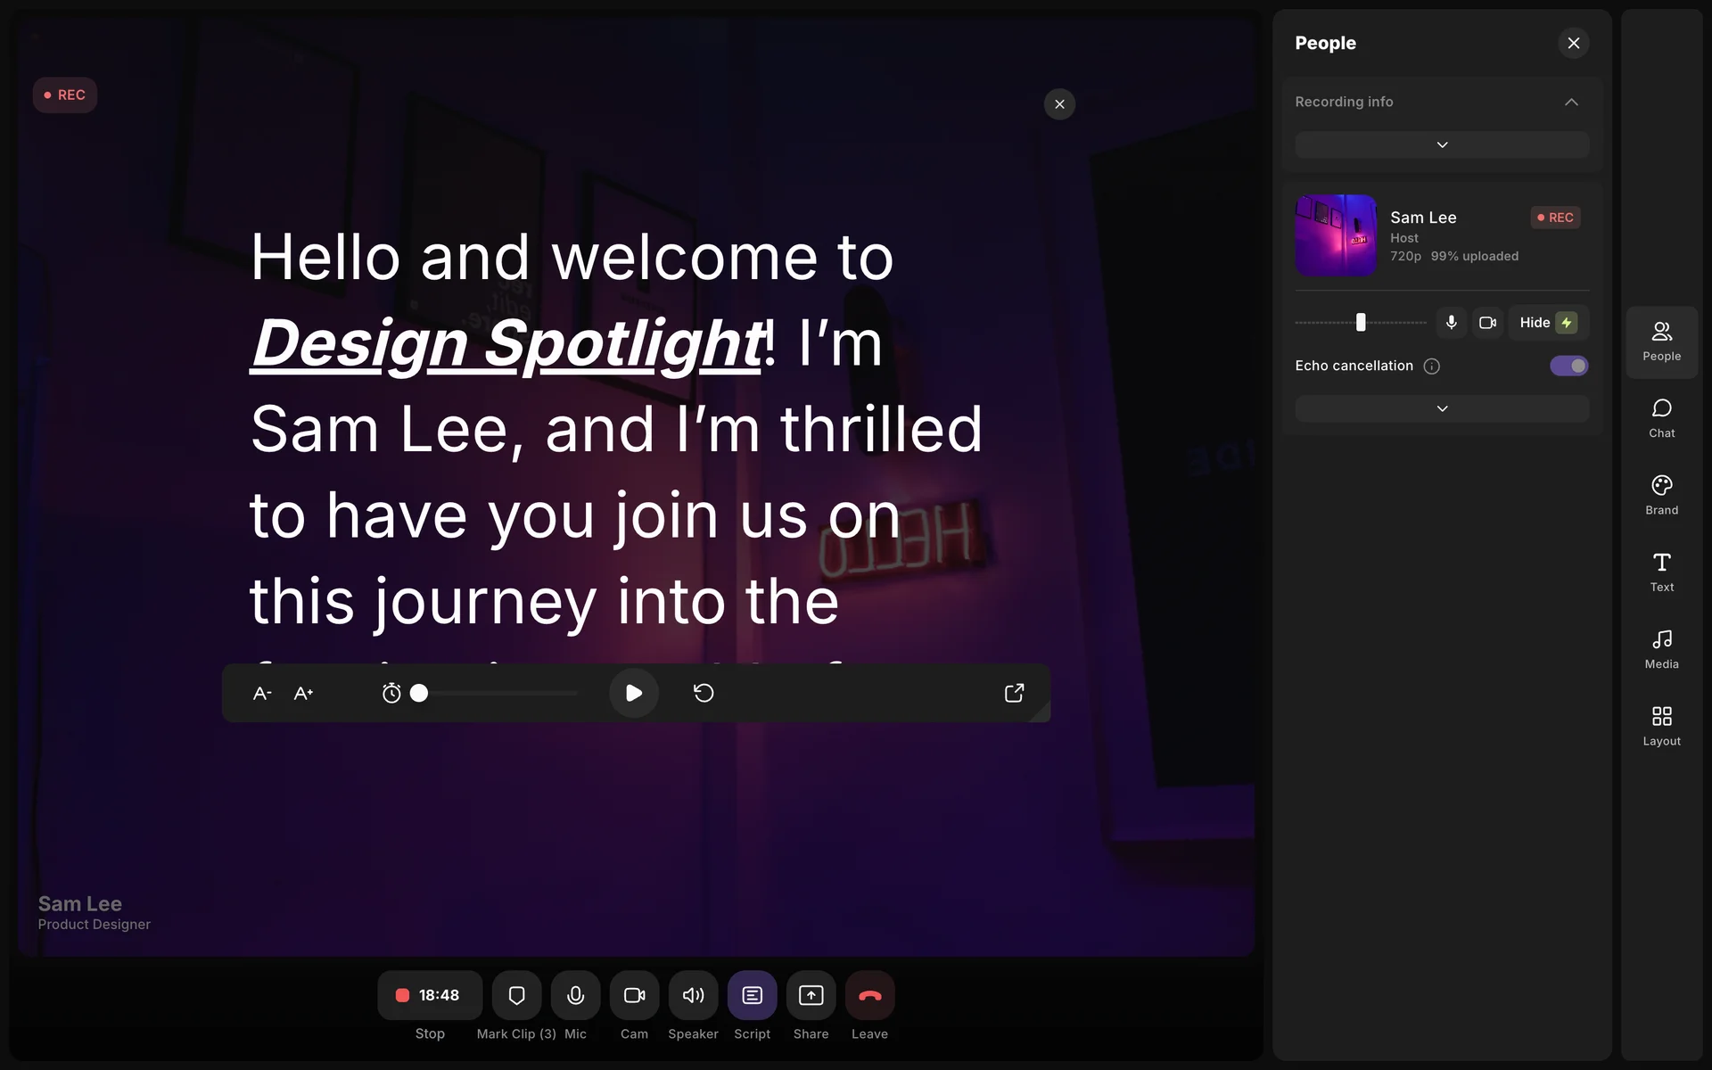Stop the recording at 18:48

pos(429,995)
